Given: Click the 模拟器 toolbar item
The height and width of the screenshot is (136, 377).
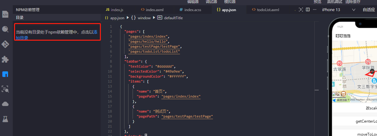Looking at the screenshot, I should (x=230, y=2).
